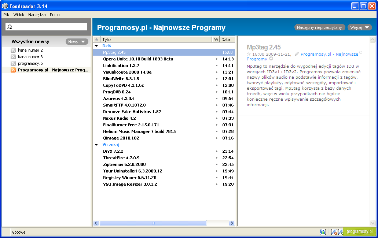Click the pencil tag icon beside the article date
378x238 pixels.
297,54
